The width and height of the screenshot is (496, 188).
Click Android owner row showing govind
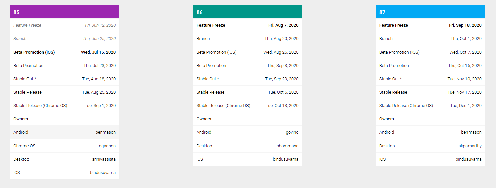pos(247,132)
